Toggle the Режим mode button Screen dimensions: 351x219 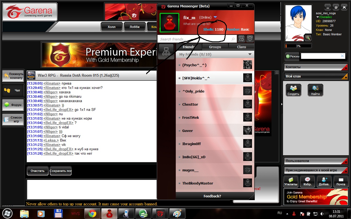click(292, 56)
